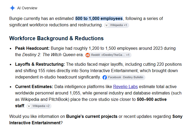This screenshot has width=189, height=128.
Task: Click the 'Workforce Background & Reductions' heading
Action: [x=56, y=38]
